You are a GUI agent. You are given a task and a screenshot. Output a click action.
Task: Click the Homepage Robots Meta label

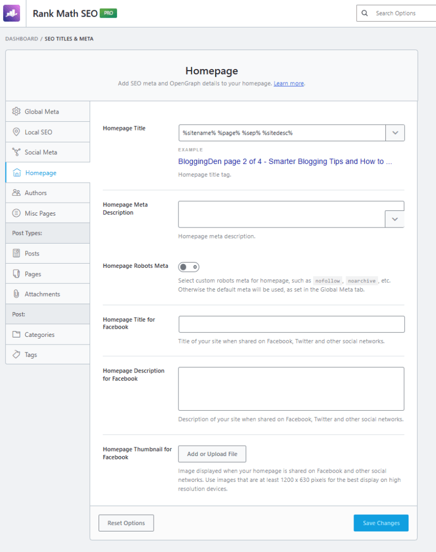[135, 266]
